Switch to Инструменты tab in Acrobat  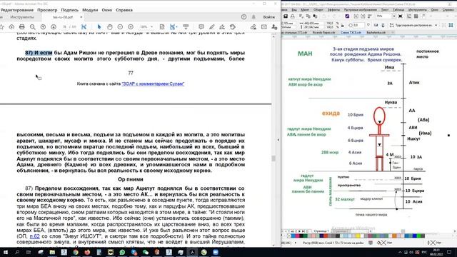(x=22, y=17)
